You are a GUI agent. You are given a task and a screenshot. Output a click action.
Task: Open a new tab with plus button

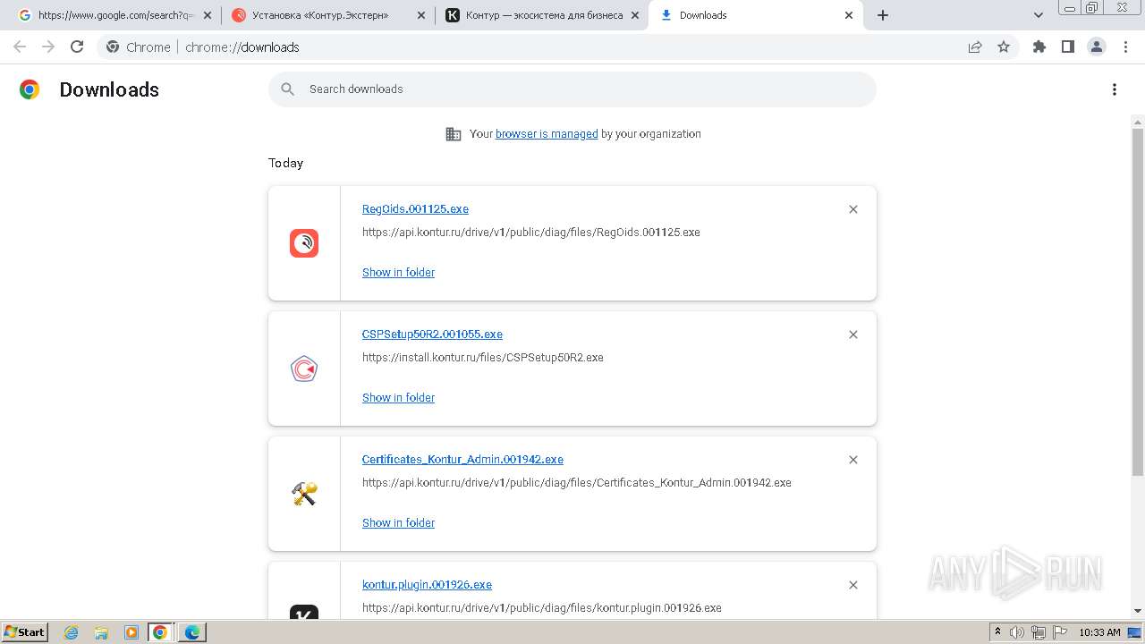[x=883, y=15]
